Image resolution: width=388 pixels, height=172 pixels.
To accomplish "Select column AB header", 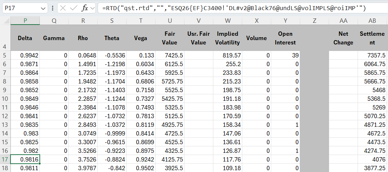I will coord(372,21).
